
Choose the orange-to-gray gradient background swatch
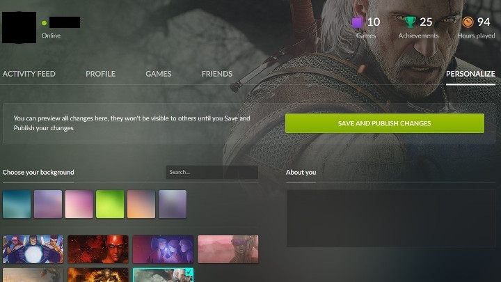click(141, 204)
